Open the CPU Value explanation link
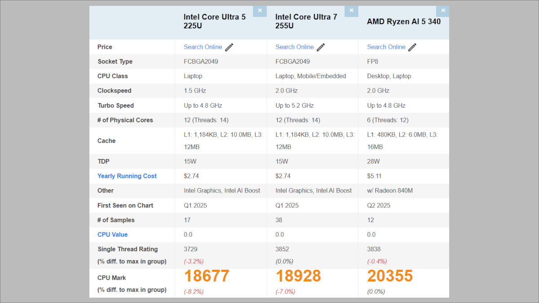 click(112, 234)
